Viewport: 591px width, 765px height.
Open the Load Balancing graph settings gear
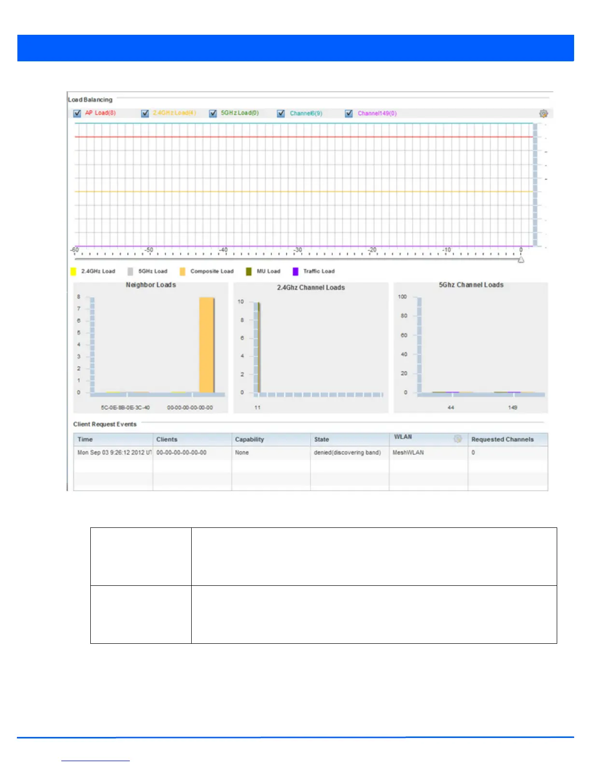(543, 113)
